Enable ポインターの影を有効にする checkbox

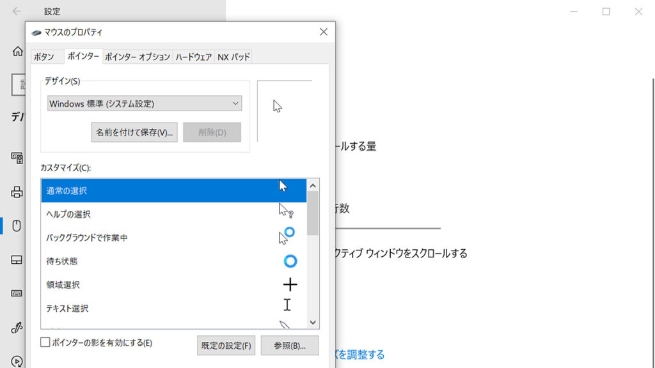point(45,342)
